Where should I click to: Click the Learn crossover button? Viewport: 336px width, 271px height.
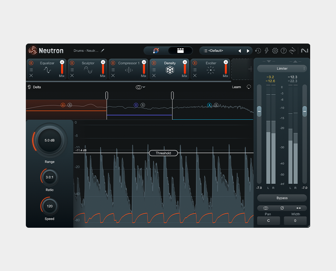(x=236, y=87)
